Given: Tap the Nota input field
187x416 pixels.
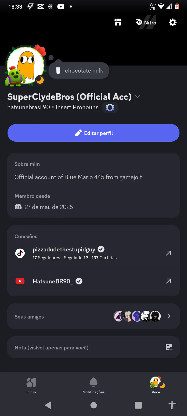Looking at the screenshot, I should click(x=94, y=347).
